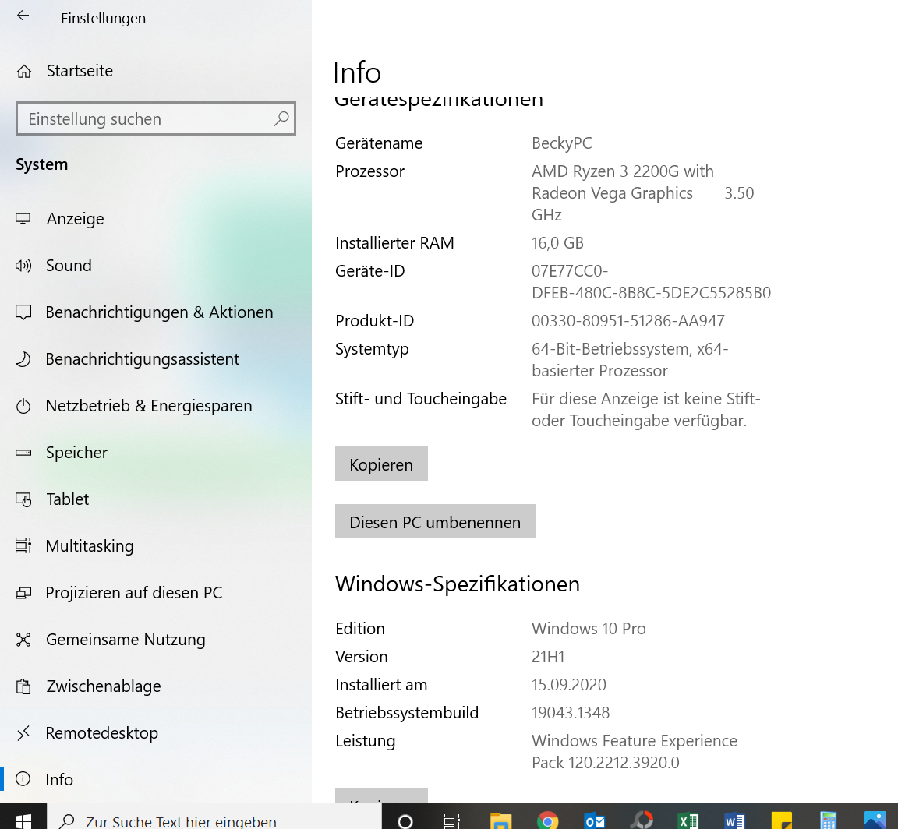This screenshot has width=898, height=829.
Task: Click the Tablet icon in the sidebar
Action: pos(23,499)
